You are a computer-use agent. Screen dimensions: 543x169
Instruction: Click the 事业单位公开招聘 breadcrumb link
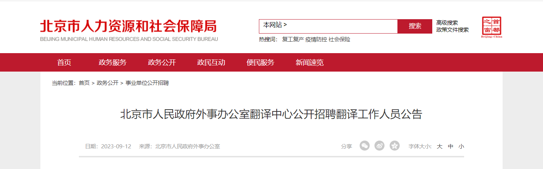147,83
